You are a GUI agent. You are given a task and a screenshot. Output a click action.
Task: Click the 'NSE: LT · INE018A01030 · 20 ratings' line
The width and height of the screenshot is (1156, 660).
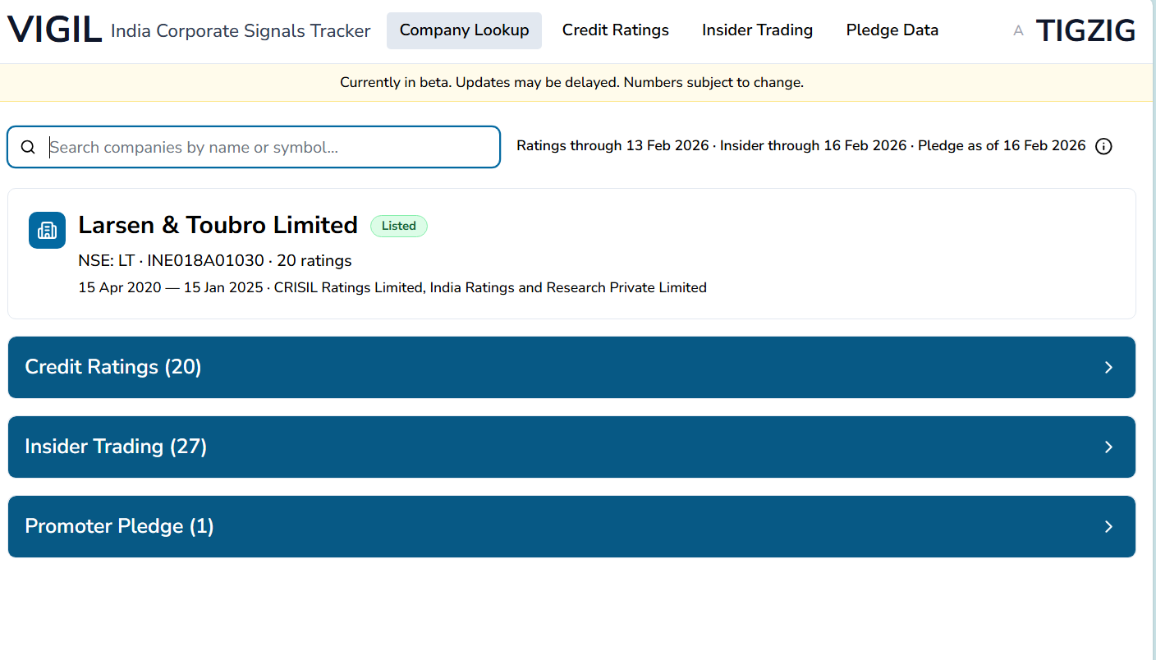coord(215,261)
